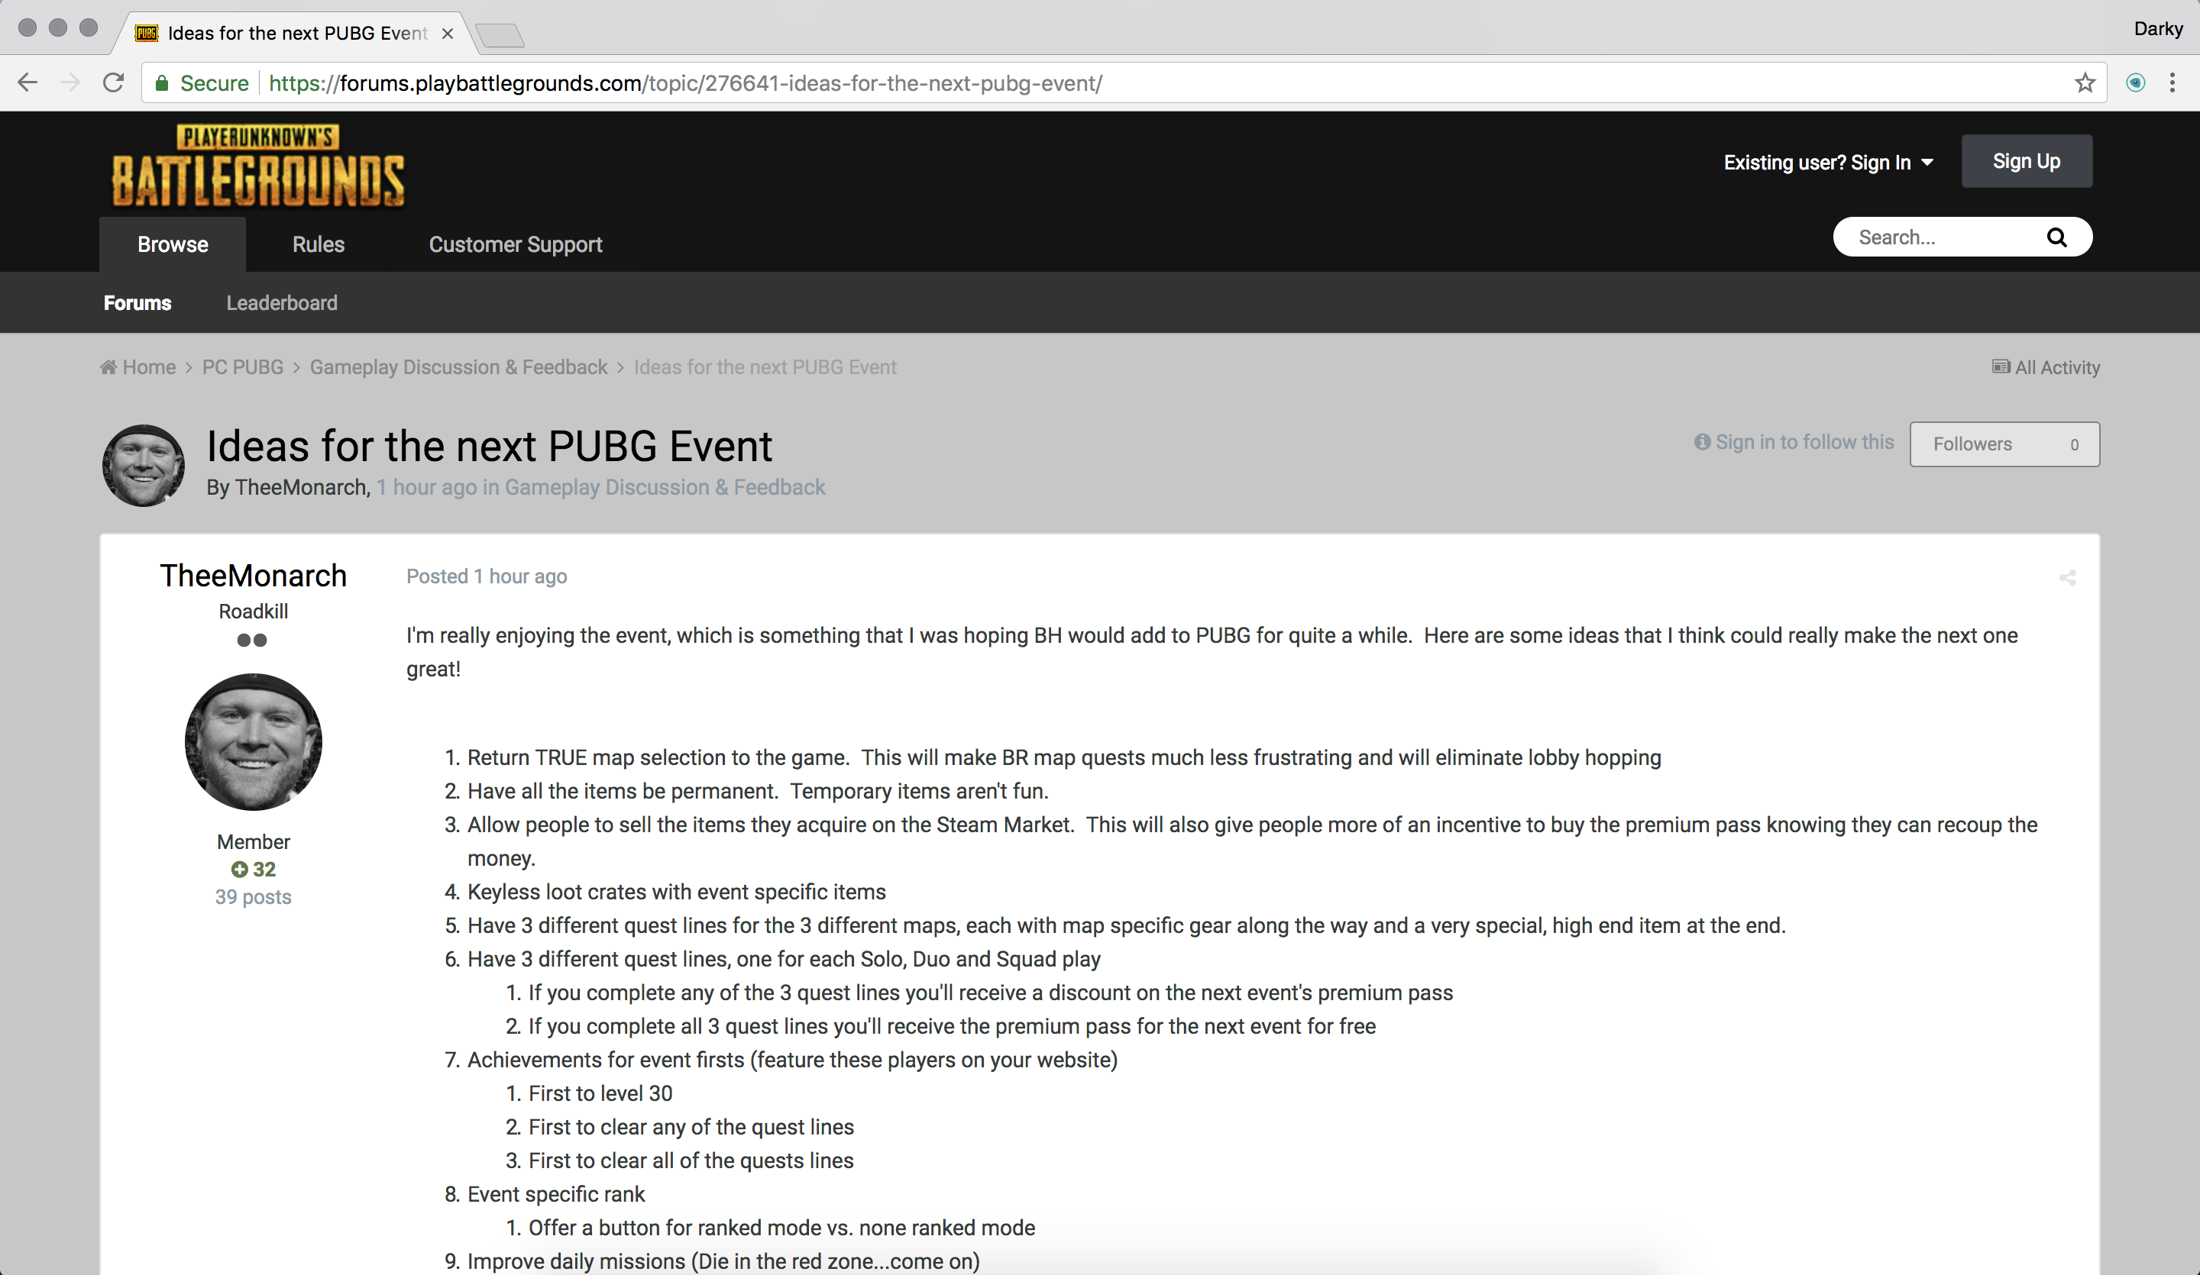Click the Darky profile name in Chrome
The height and width of the screenshot is (1275, 2200).
point(2158,28)
